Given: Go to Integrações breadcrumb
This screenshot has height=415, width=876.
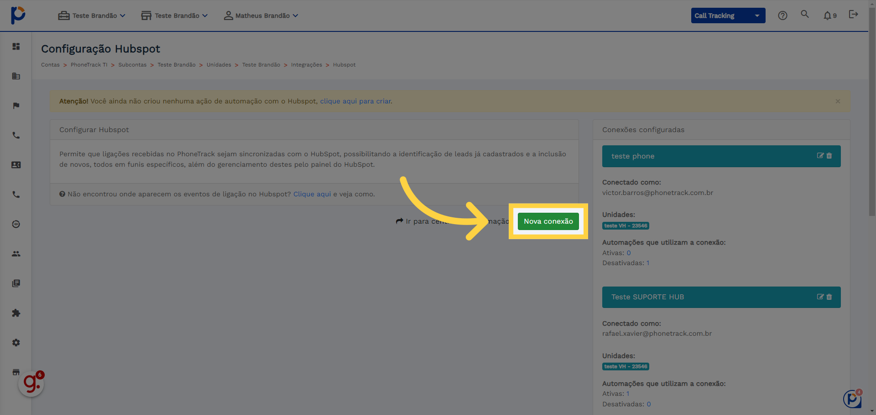Looking at the screenshot, I should click(307, 65).
